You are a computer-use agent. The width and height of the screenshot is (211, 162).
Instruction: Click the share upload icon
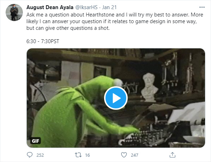172,155
